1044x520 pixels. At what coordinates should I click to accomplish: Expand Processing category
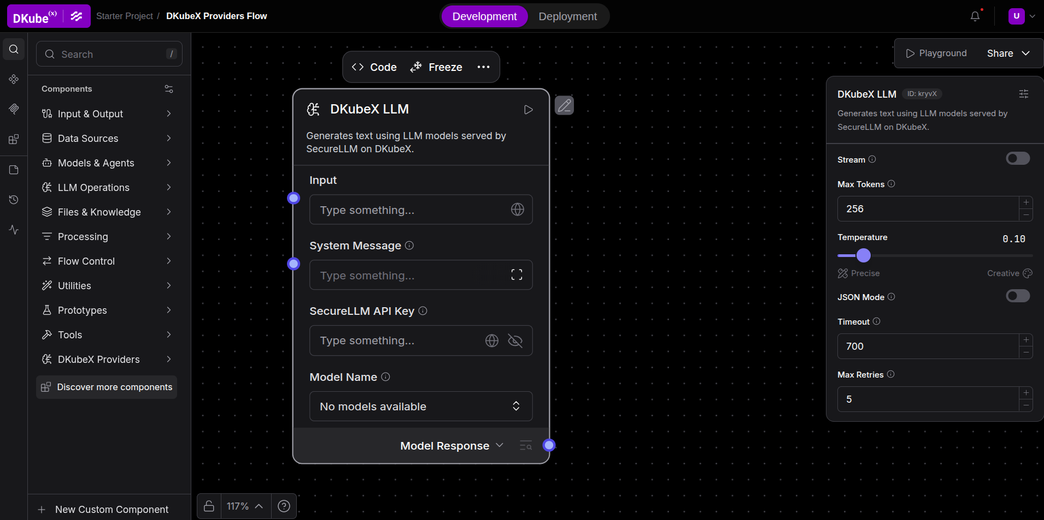[107, 236]
